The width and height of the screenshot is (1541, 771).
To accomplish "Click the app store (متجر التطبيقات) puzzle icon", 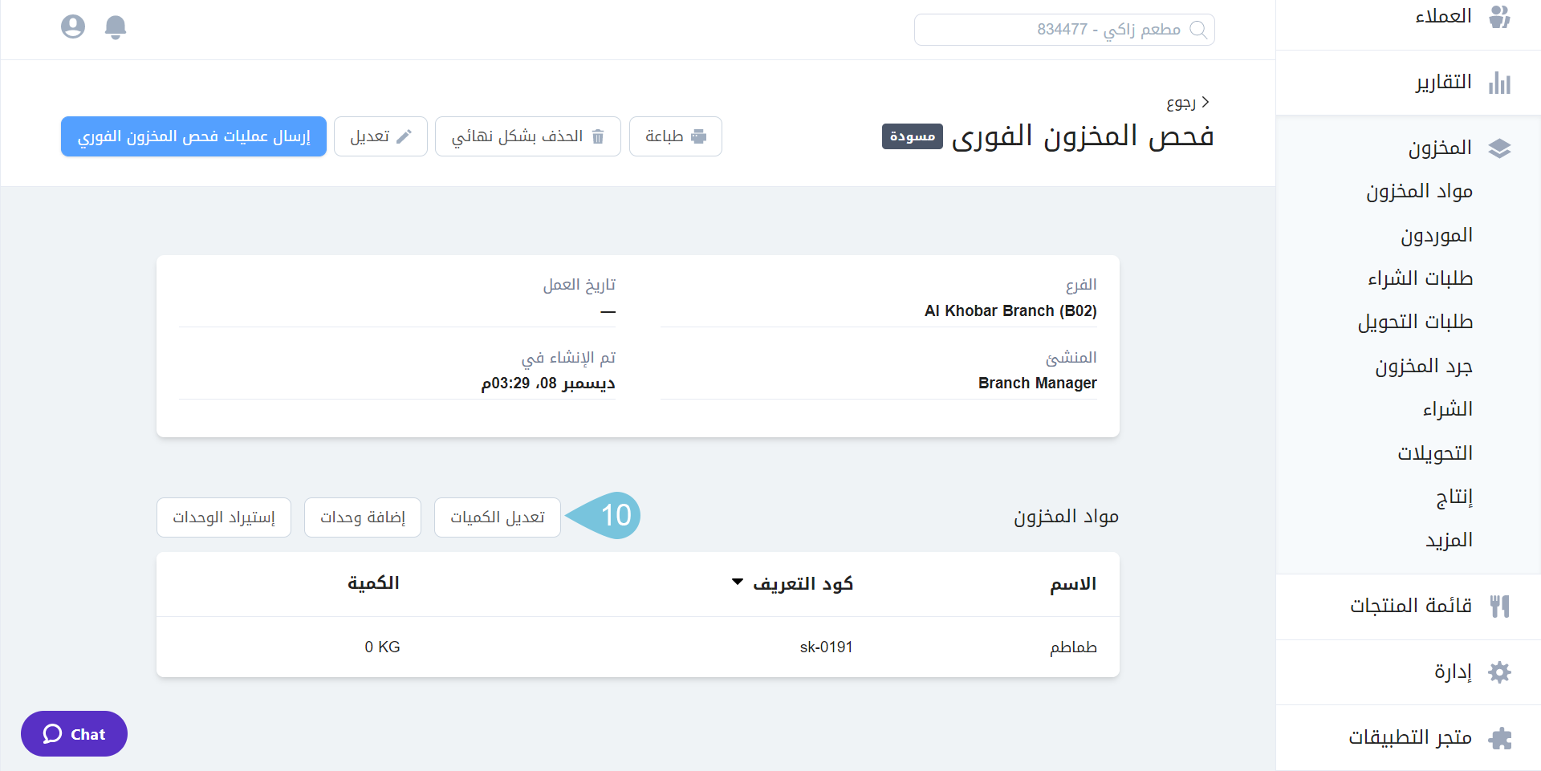I will coord(1499,737).
